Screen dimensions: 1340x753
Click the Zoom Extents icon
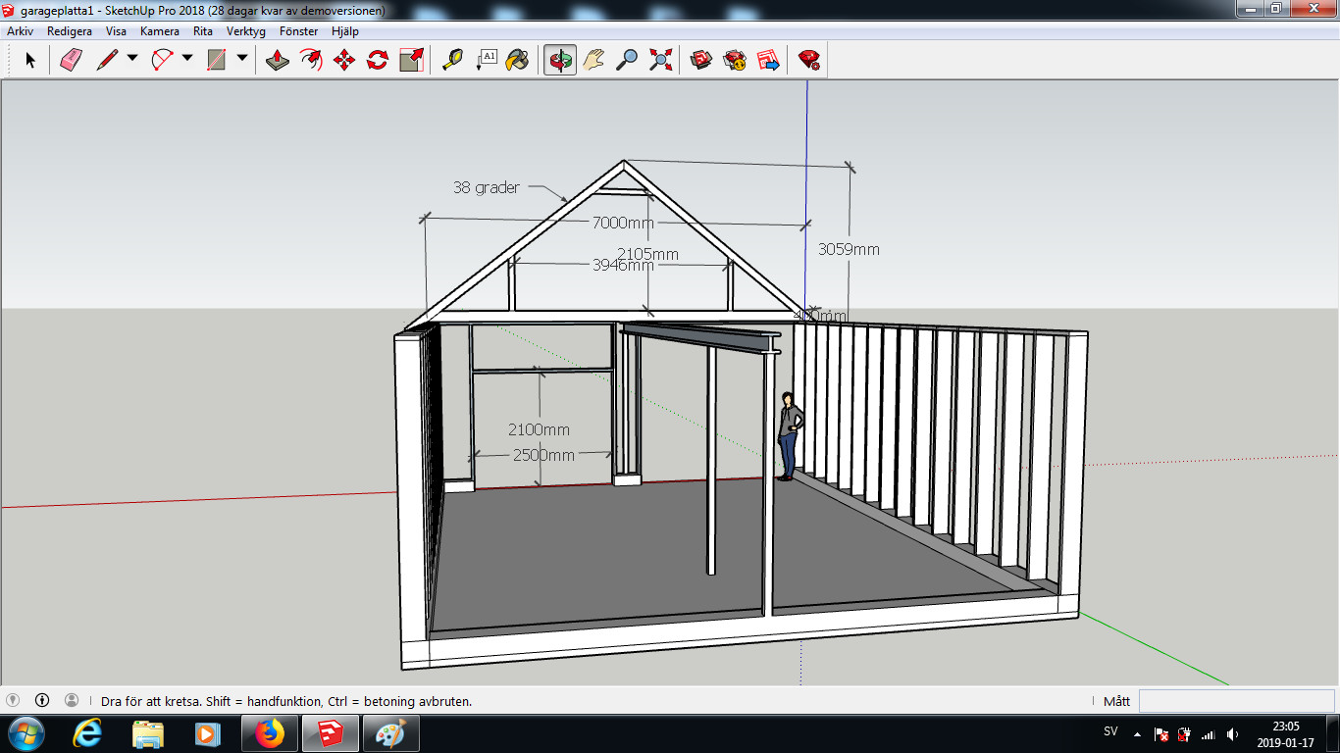tap(661, 61)
